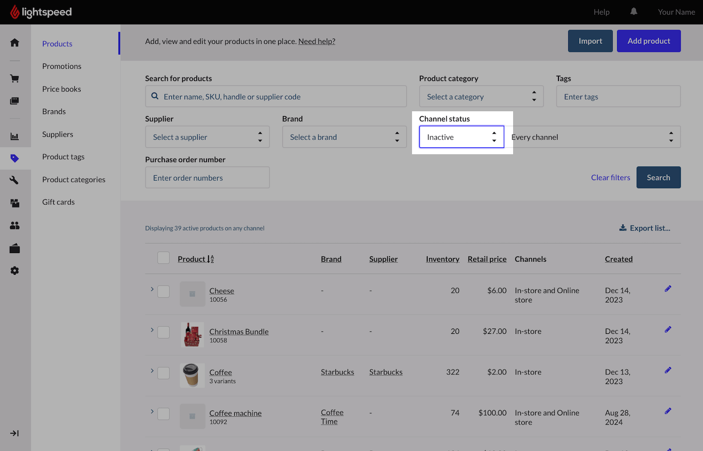703x451 pixels.
Task: Click the Home icon in sidebar
Action: point(15,42)
